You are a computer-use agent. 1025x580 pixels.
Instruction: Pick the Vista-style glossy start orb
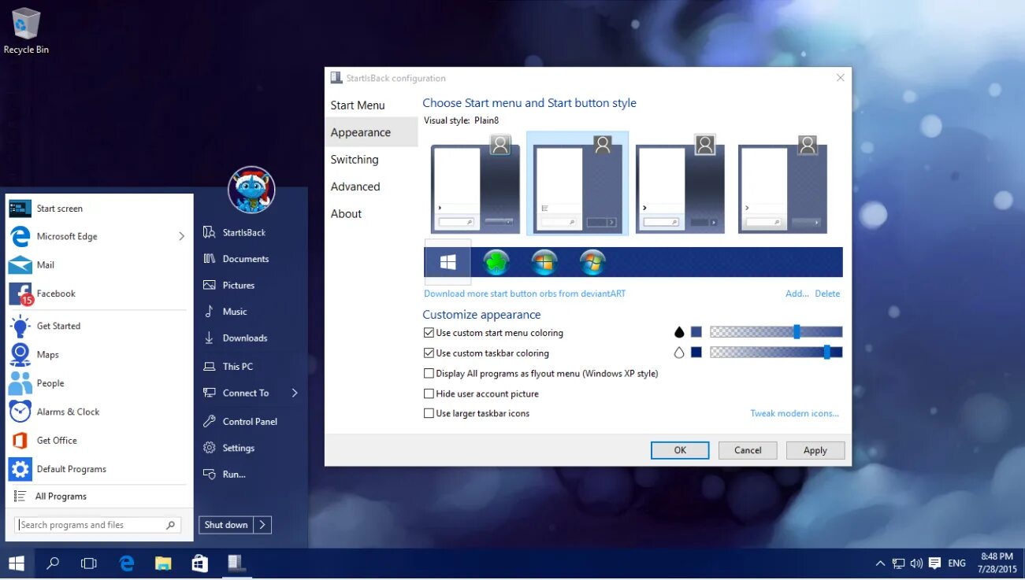click(x=544, y=262)
